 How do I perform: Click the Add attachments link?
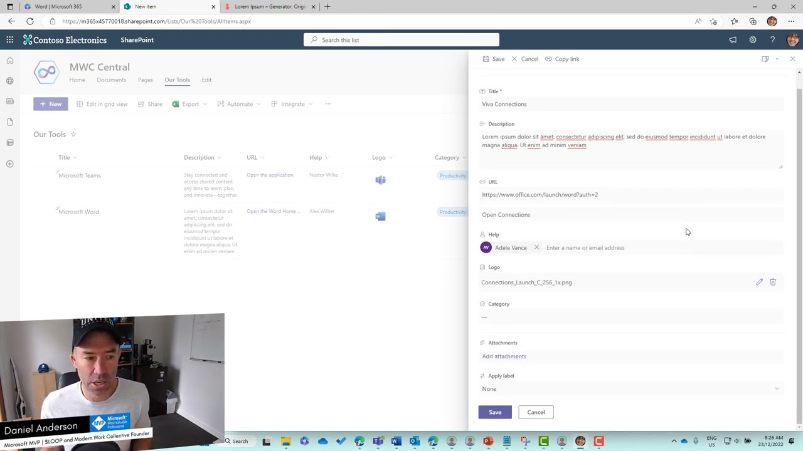click(504, 356)
